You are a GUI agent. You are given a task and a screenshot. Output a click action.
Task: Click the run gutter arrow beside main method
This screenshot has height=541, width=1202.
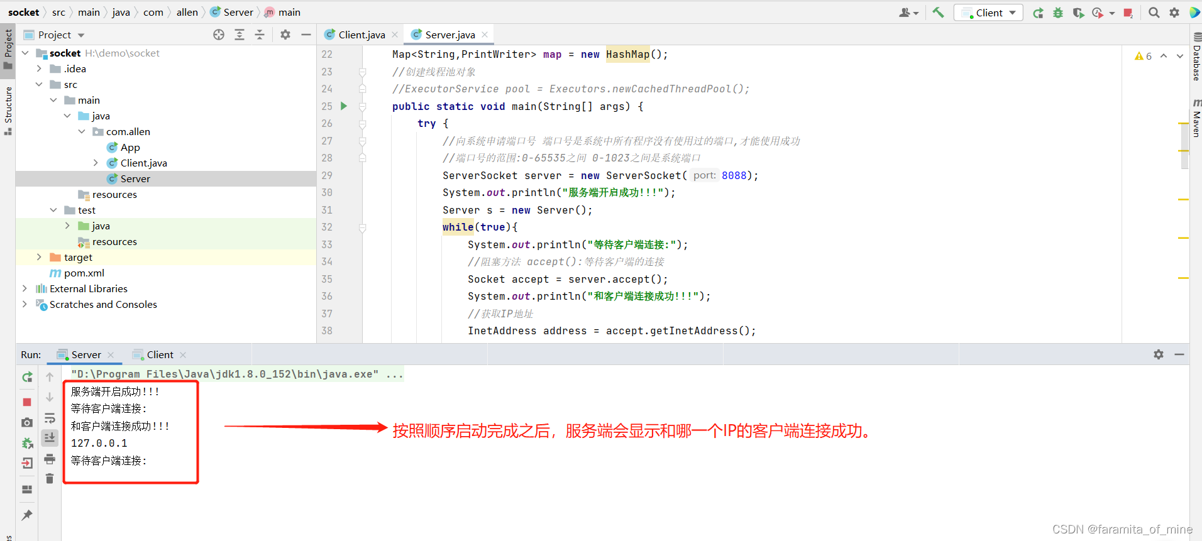coord(344,106)
